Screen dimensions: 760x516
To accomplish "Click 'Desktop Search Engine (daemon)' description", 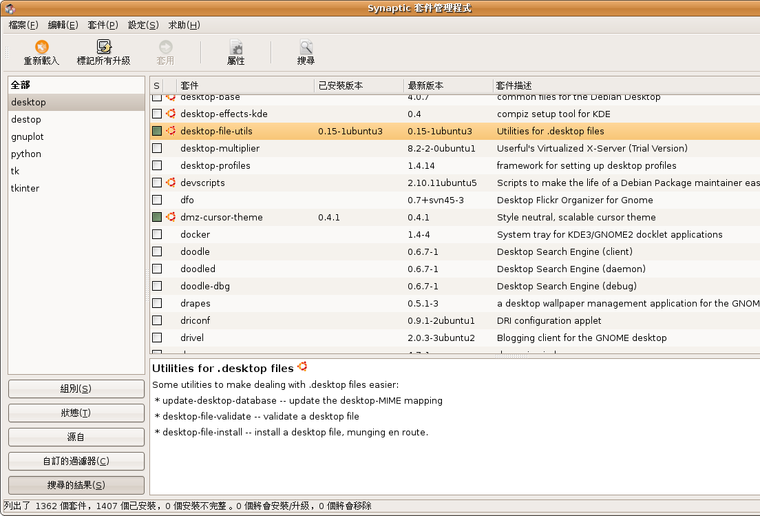I will coord(571,269).
